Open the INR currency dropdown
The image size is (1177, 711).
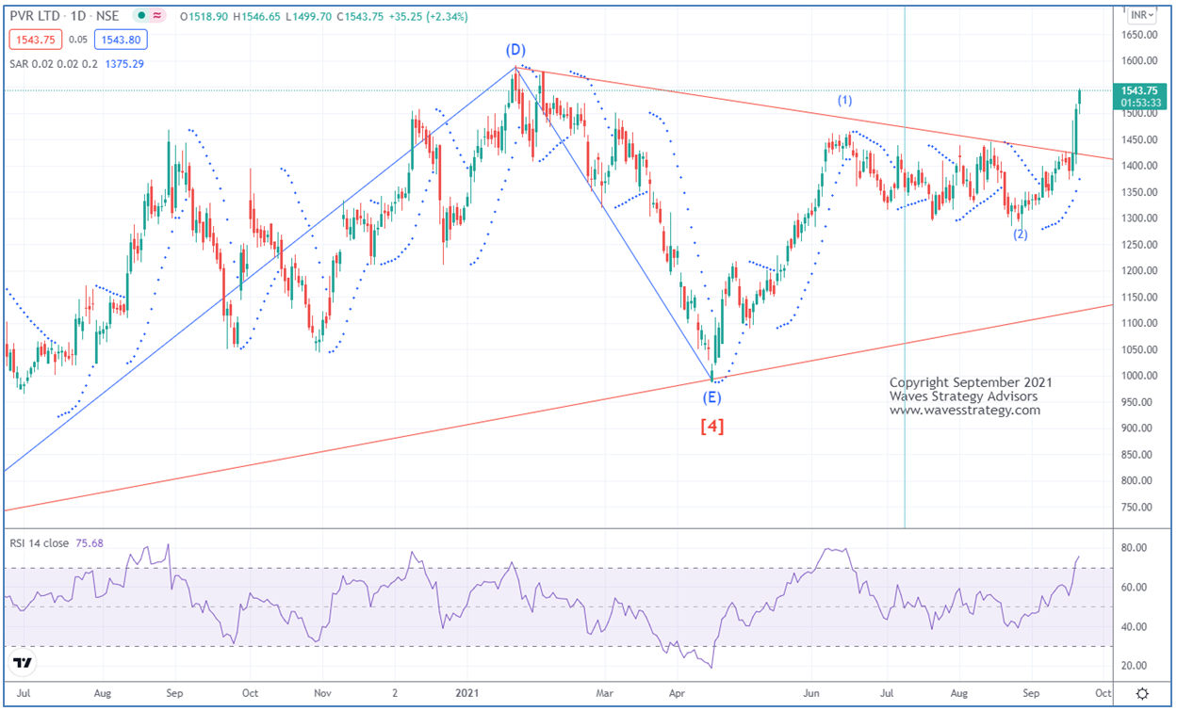[1144, 16]
